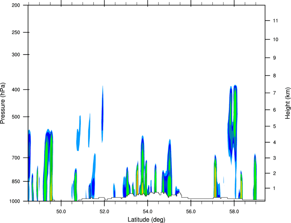Click the green column near latitude 59
The height and width of the screenshot is (223, 291).
255,177
